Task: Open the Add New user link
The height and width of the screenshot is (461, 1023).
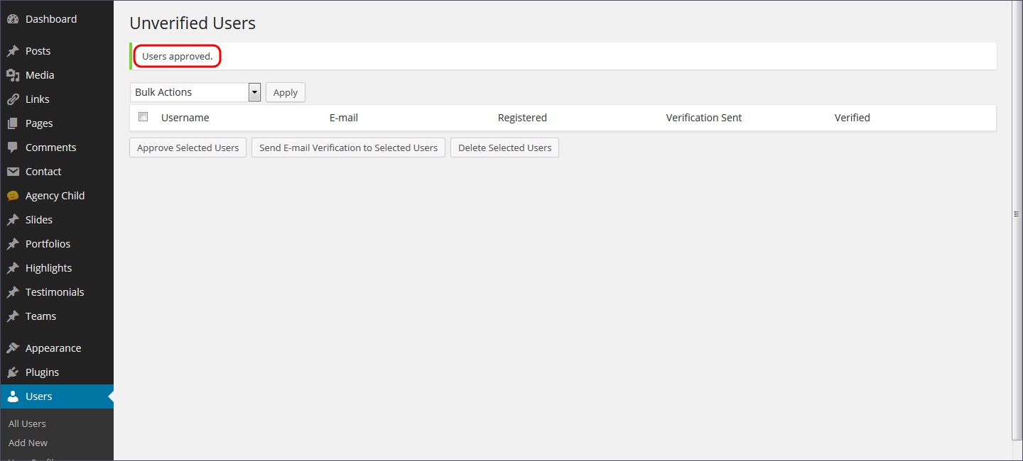Action: (x=28, y=443)
